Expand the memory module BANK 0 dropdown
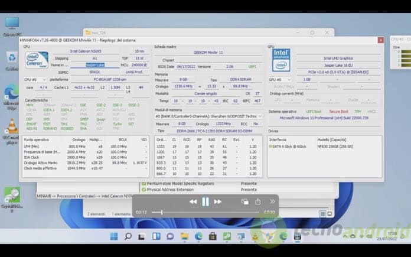The width and height of the screenshot is (411, 257). [x=207, y=116]
